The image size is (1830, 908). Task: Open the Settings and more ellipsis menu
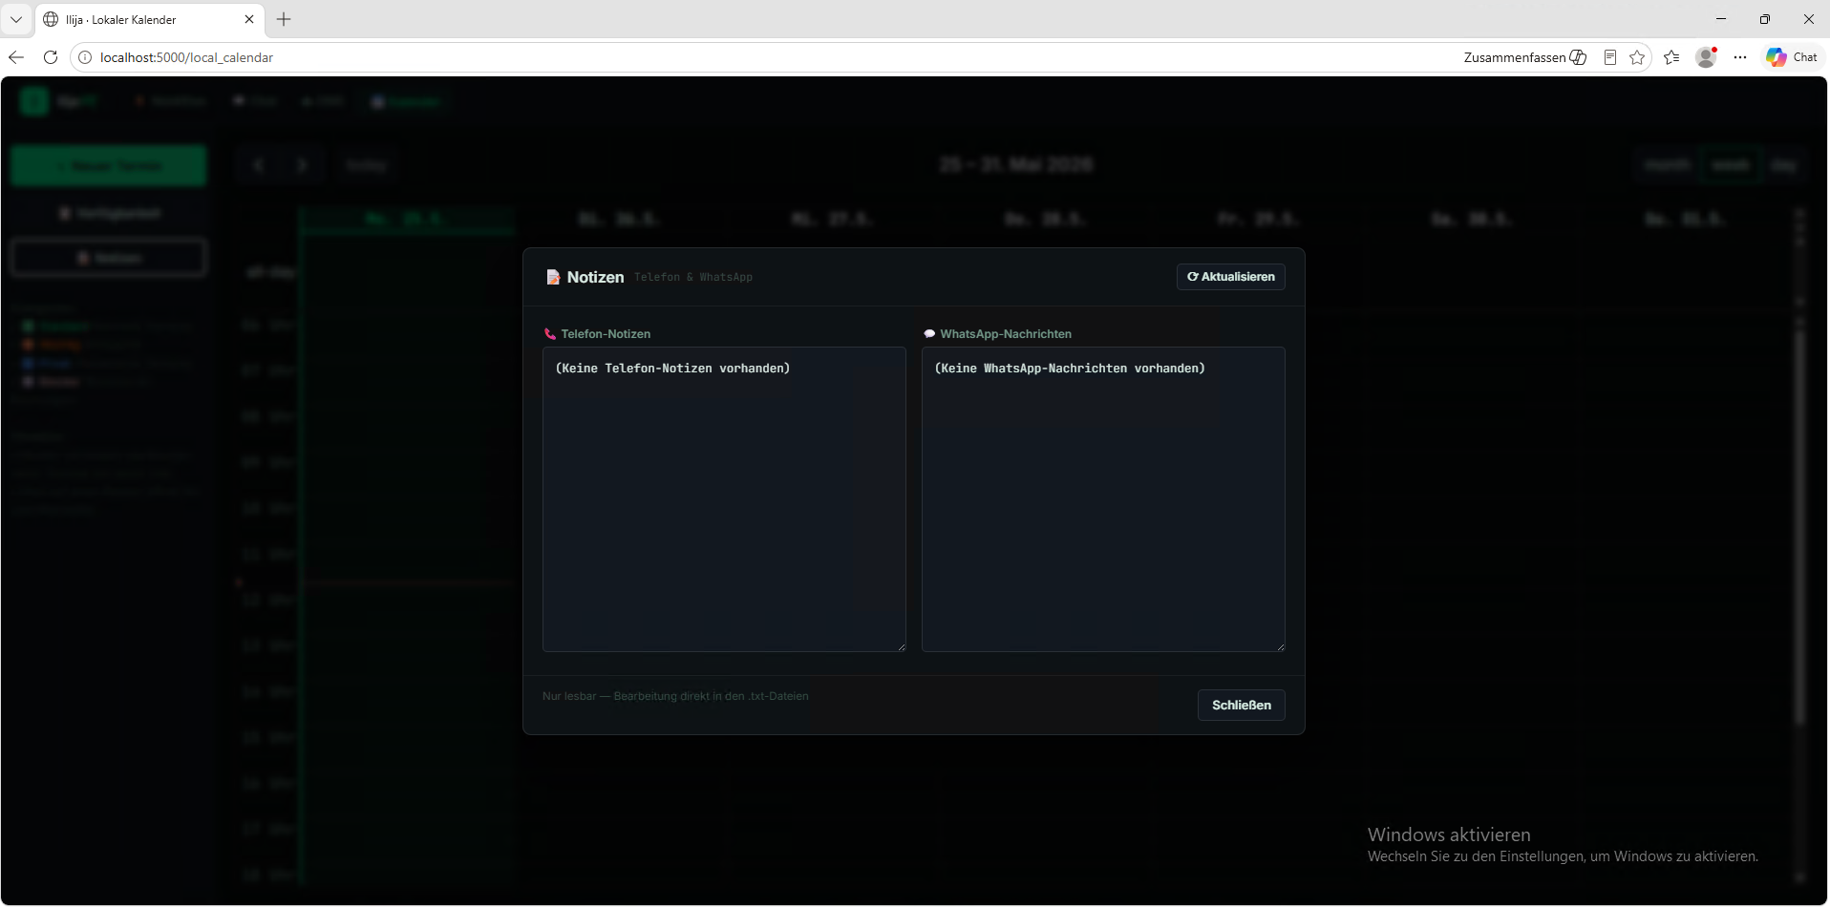(1740, 57)
